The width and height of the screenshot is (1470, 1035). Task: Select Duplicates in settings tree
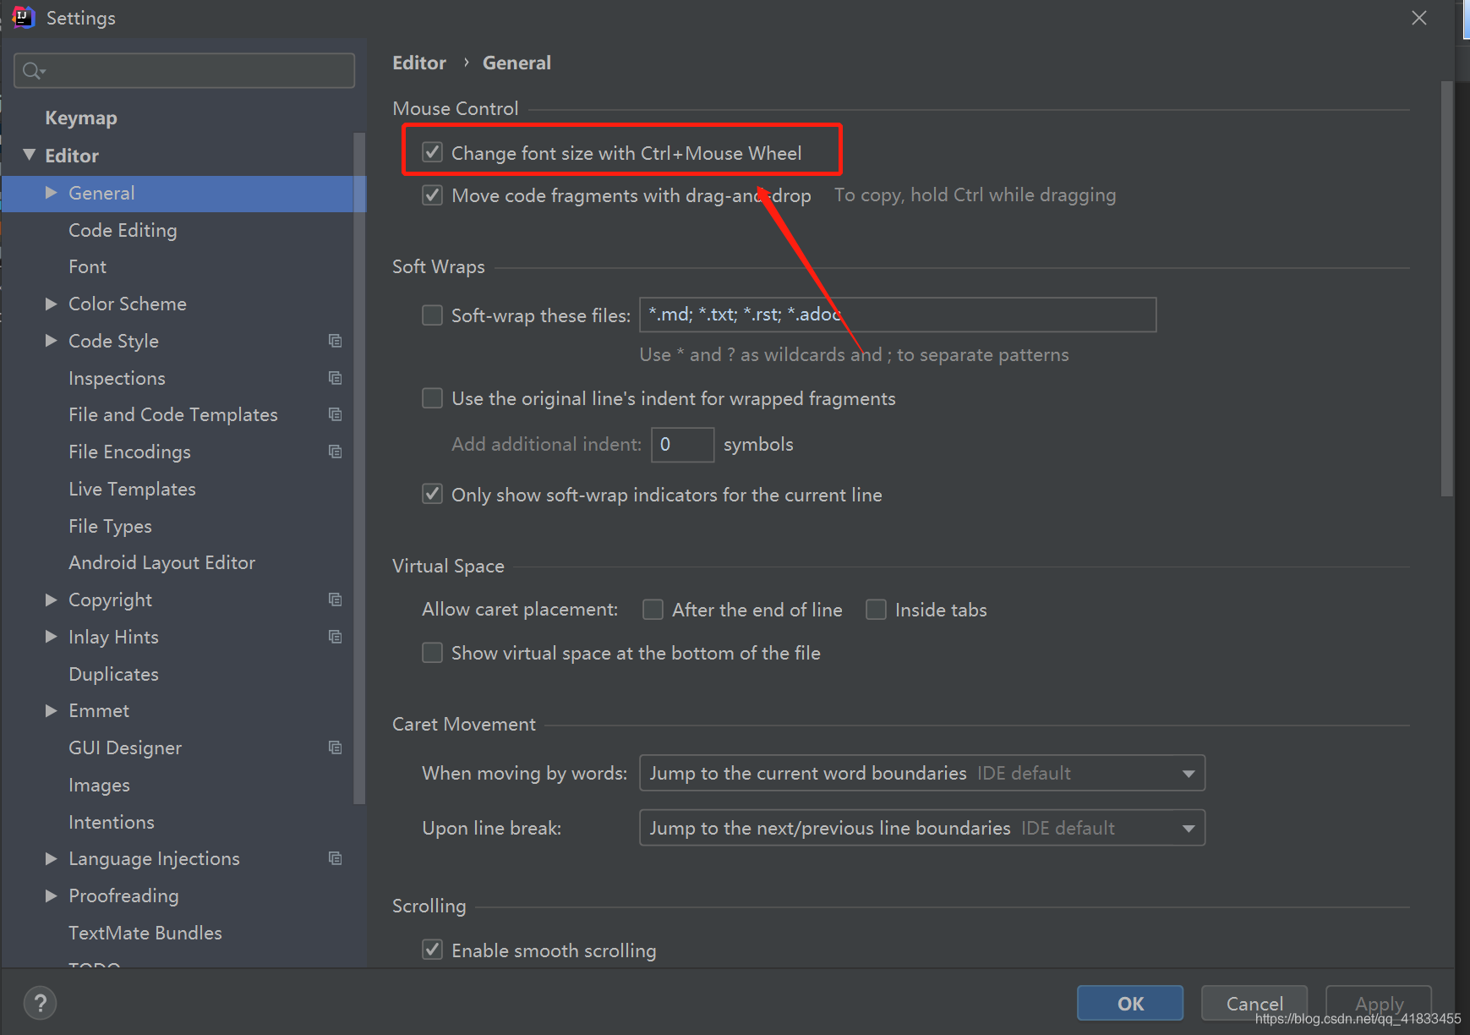113,674
